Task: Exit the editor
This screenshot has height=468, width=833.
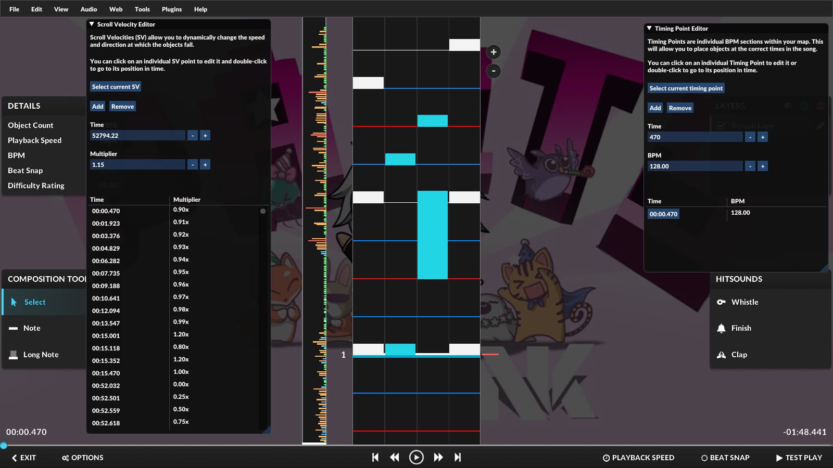Action: pos(24,458)
